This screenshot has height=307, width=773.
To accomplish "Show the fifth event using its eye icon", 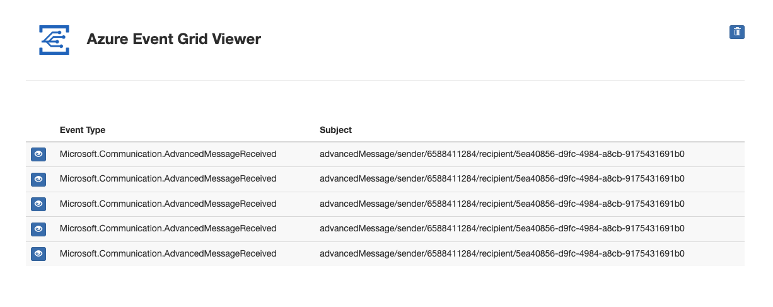I will 38,253.
